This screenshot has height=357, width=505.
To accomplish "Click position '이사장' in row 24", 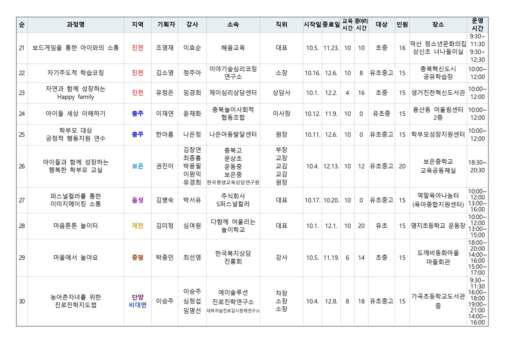I will 282,113.
